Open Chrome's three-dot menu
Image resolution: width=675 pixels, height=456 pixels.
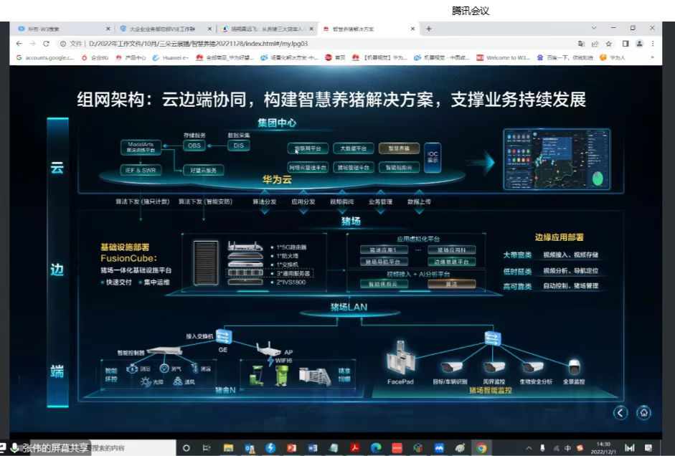653,44
